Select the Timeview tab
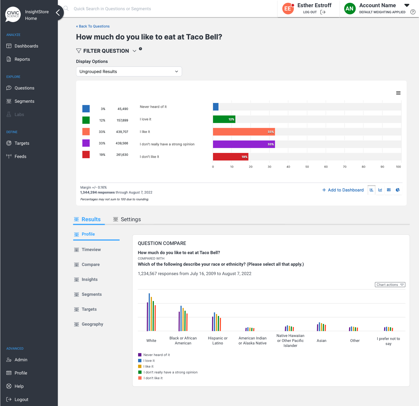The image size is (419, 406). (87, 249)
